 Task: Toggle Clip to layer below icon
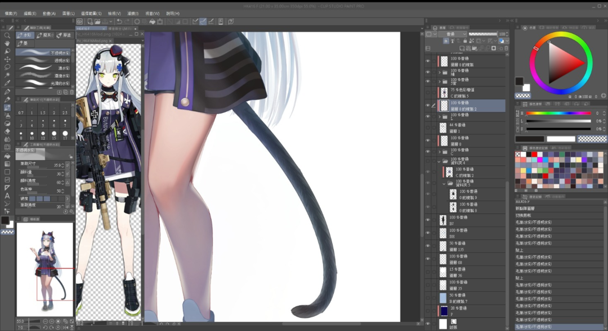[446, 40]
